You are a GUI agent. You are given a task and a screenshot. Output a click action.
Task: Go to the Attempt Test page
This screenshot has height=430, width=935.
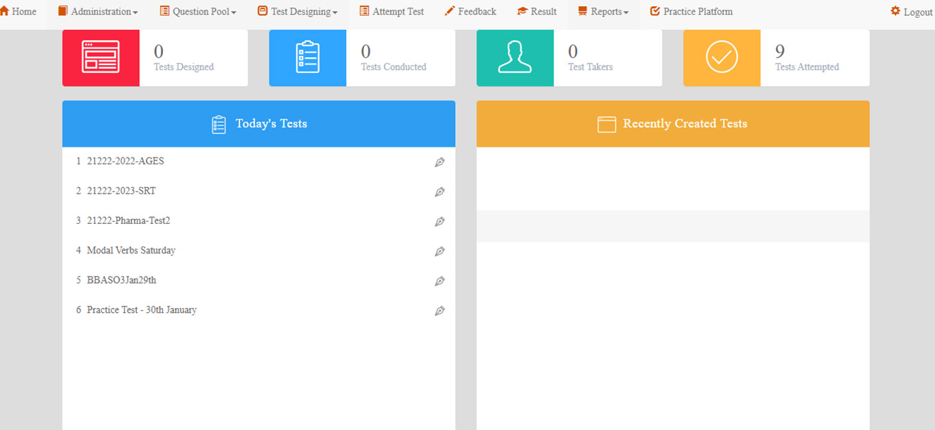click(392, 12)
